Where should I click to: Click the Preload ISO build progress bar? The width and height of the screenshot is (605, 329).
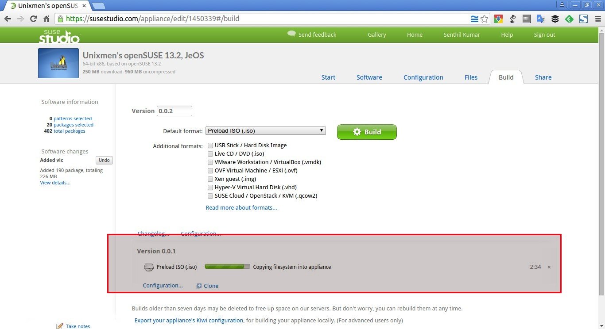pos(228,267)
